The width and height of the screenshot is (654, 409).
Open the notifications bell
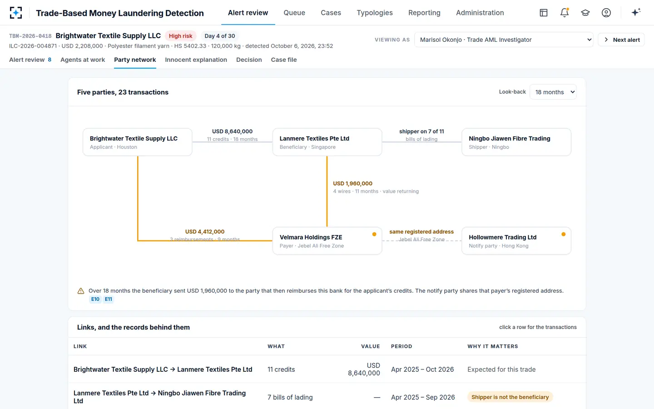click(x=565, y=13)
